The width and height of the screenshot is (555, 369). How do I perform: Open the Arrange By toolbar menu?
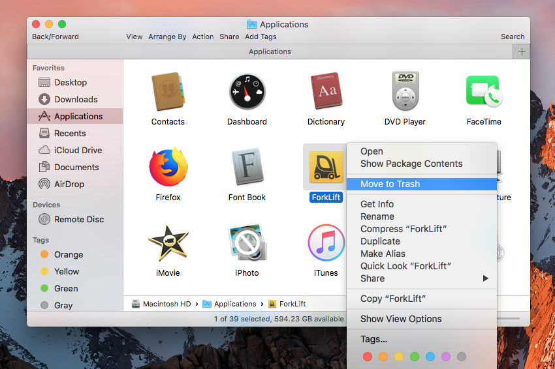coord(167,37)
